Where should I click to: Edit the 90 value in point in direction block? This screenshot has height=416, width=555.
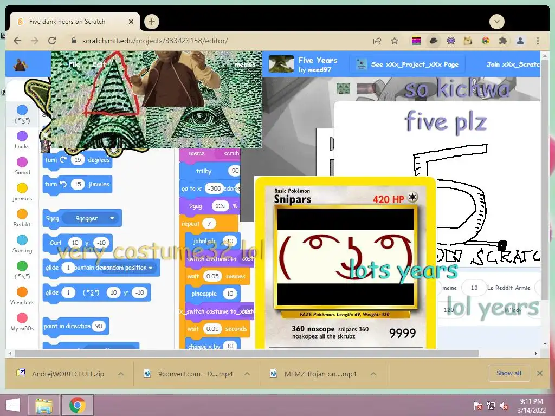(99, 326)
